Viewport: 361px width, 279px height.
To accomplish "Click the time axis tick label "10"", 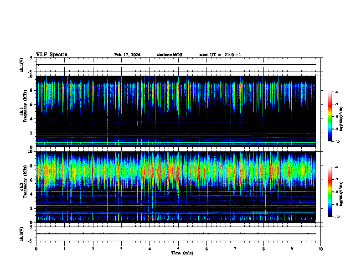I will [x=320, y=249].
